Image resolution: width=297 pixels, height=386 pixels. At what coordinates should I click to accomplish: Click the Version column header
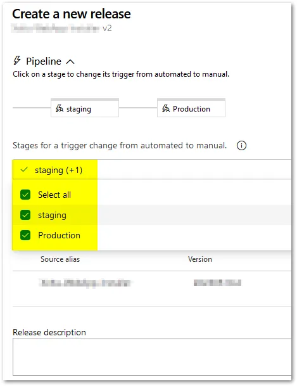click(x=200, y=259)
